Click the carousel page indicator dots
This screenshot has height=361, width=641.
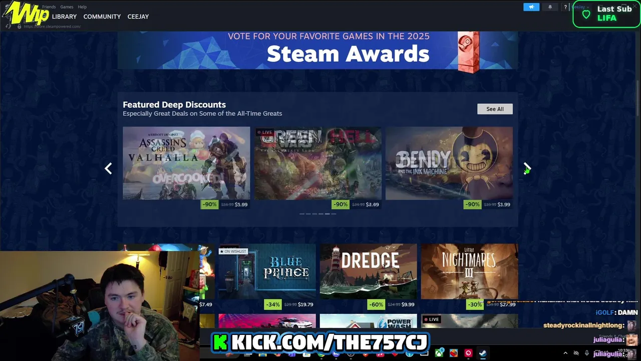coord(317,214)
